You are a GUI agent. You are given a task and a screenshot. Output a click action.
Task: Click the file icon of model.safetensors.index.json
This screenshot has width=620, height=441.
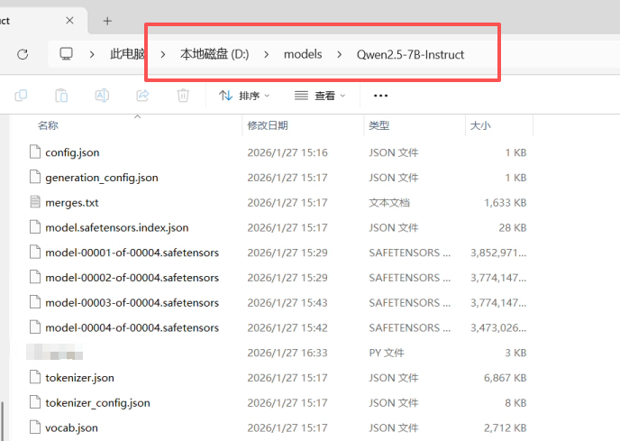click(35, 227)
